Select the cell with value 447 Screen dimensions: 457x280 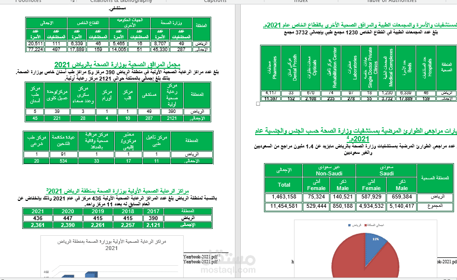pyautogui.click(x=67, y=218)
